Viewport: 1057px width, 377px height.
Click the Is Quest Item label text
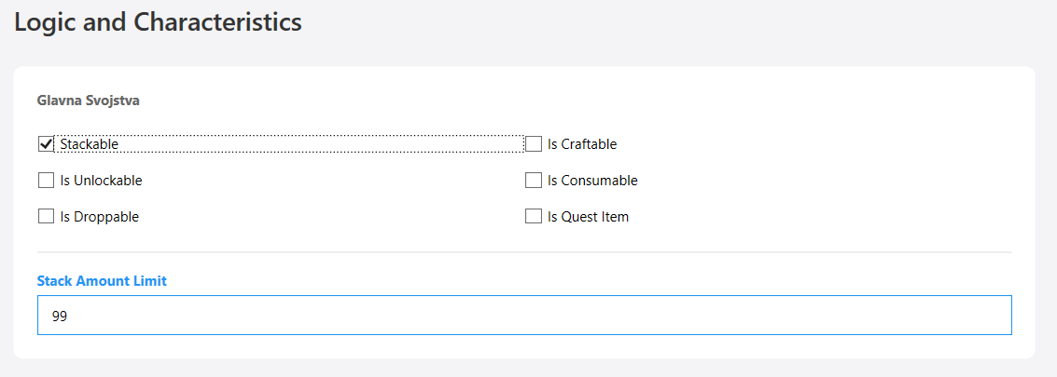588,217
